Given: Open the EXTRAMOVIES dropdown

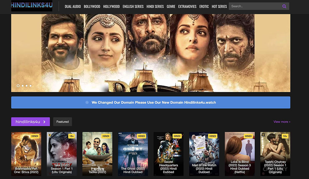Looking at the screenshot, I should [187, 6].
